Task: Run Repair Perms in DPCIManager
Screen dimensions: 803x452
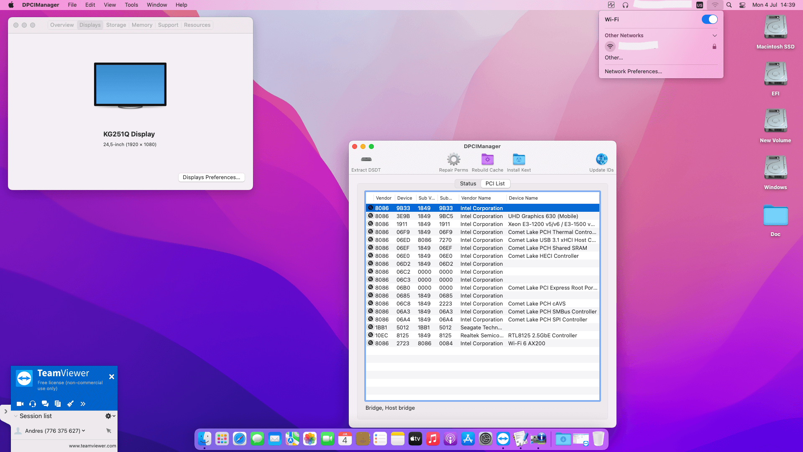Action: click(453, 159)
